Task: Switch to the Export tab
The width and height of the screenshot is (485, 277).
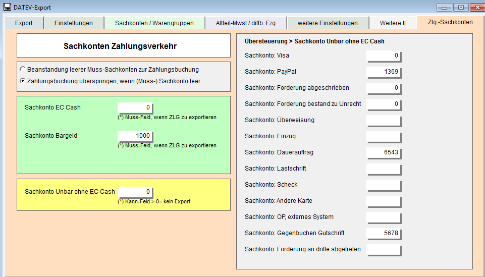Action: point(24,23)
